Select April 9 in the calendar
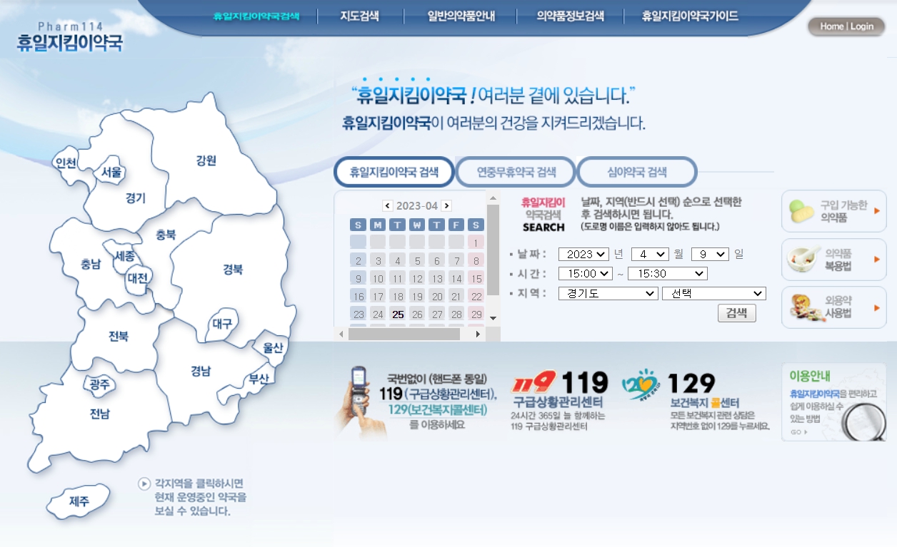 [359, 278]
